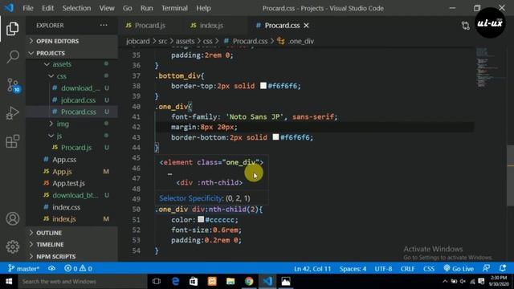
Task: Open Task View on the taskbar
Action: tap(157, 282)
